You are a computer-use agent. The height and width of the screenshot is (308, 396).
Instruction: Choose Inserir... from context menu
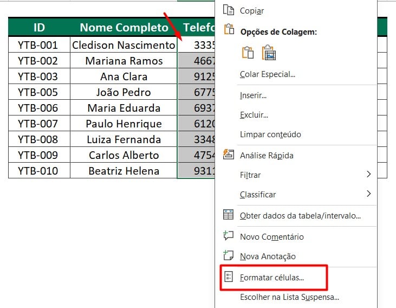295,95
